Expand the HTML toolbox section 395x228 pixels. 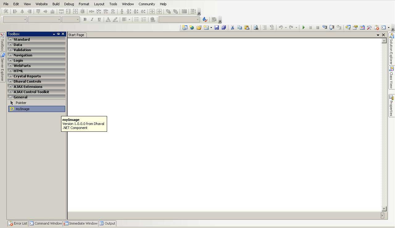[x=10, y=71]
